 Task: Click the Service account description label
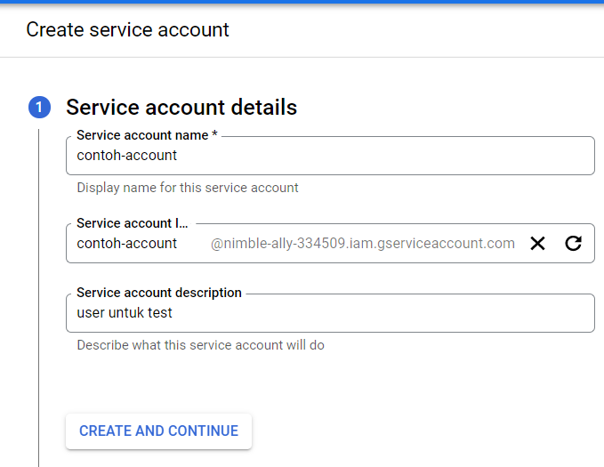[159, 293]
